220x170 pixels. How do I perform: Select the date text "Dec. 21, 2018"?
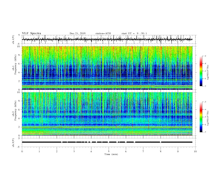pyautogui.click(x=77, y=33)
